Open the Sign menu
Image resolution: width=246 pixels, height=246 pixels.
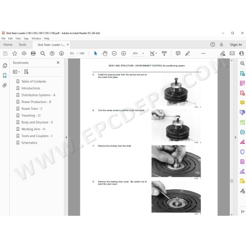(26, 38)
